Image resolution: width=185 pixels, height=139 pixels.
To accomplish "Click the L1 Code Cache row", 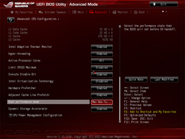I will coord(60,33).
